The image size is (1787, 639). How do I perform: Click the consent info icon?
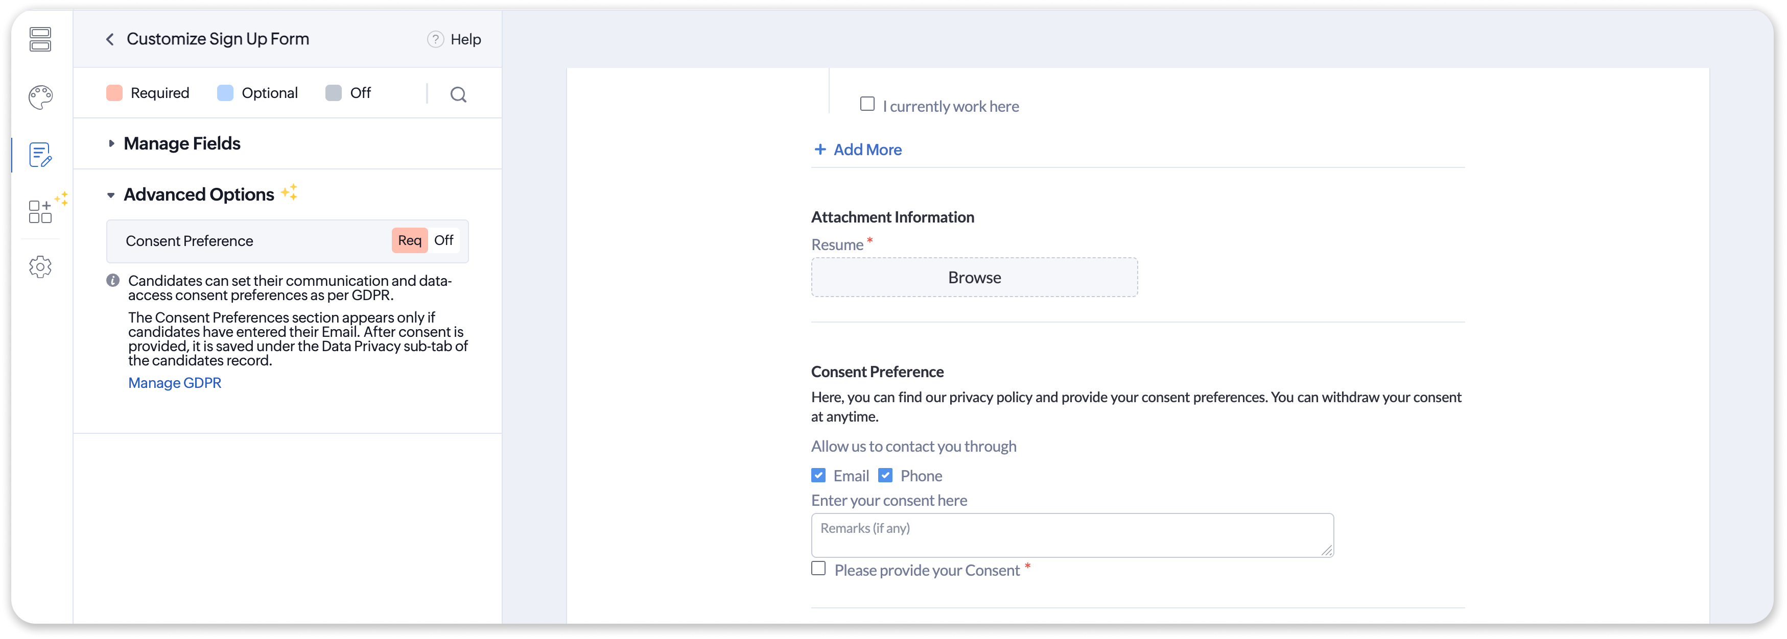click(x=112, y=281)
